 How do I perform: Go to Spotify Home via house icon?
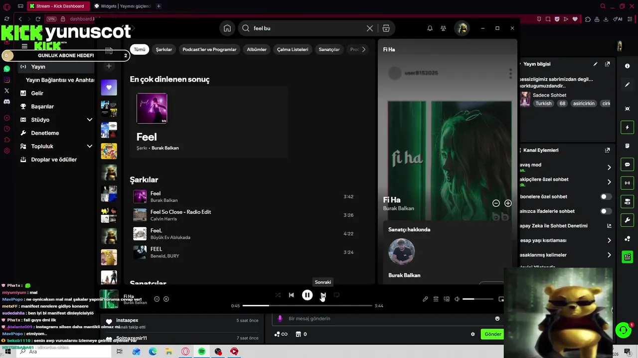227,28
